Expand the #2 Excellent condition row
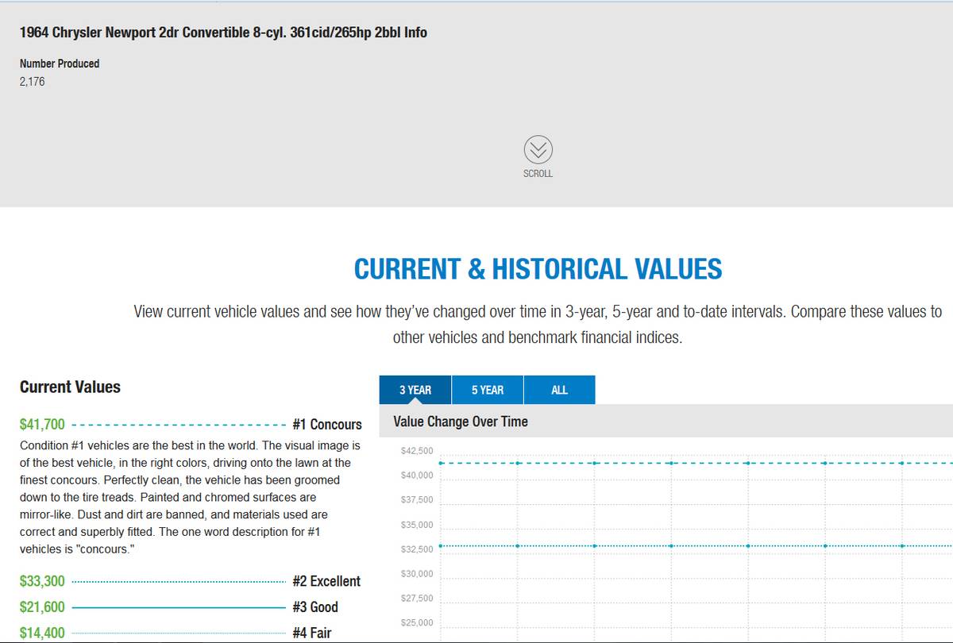 click(x=191, y=581)
